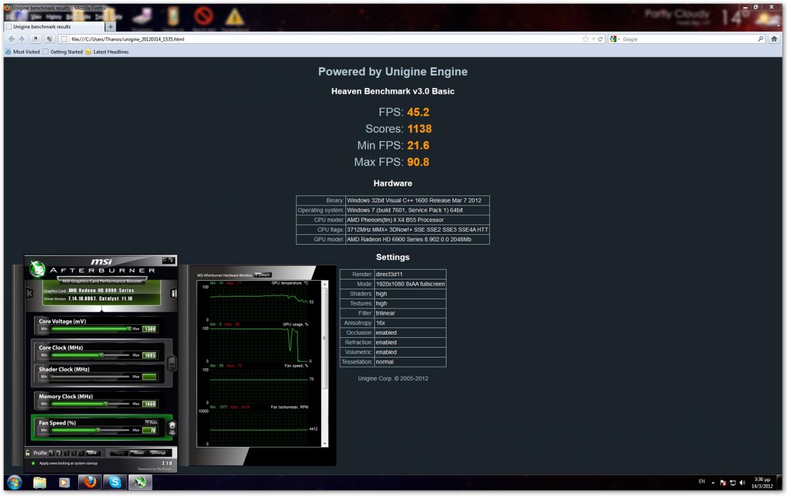
Task: Click the Core Clock value box 1005
Action: click(x=149, y=355)
